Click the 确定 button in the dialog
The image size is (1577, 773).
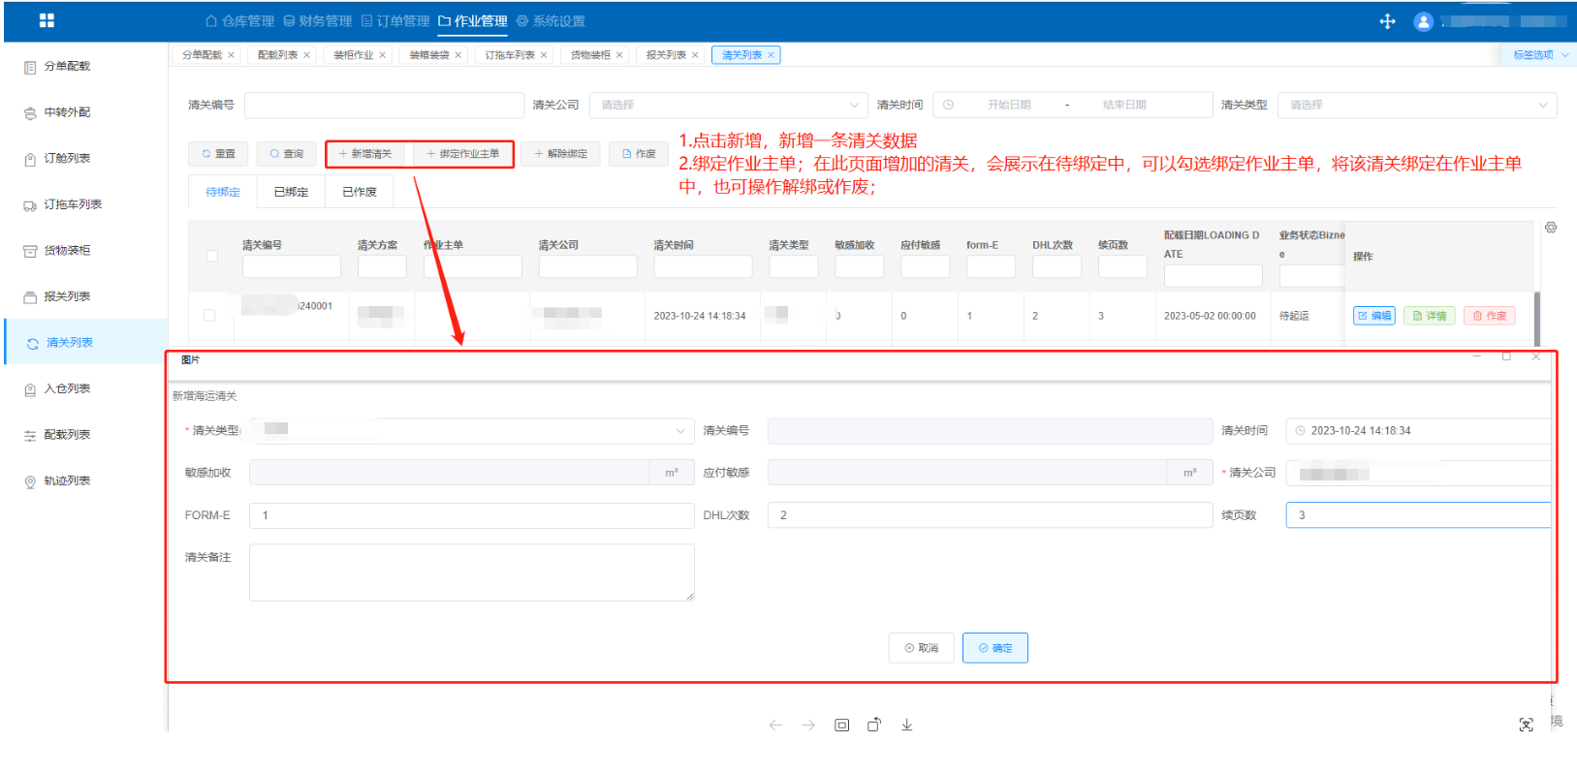coord(994,648)
